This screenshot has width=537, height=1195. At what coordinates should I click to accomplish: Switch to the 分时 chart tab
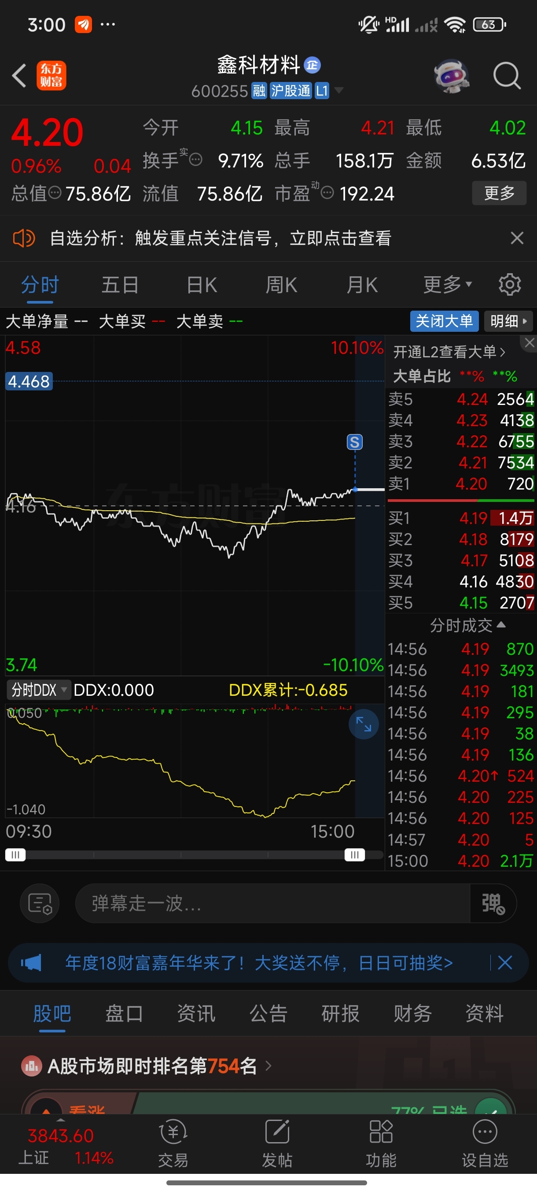(40, 285)
